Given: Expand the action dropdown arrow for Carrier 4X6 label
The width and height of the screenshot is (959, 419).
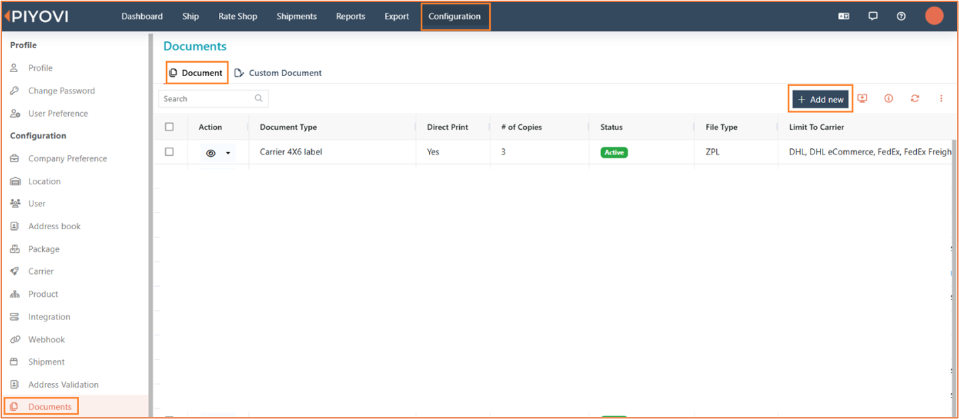Looking at the screenshot, I should (x=228, y=153).
